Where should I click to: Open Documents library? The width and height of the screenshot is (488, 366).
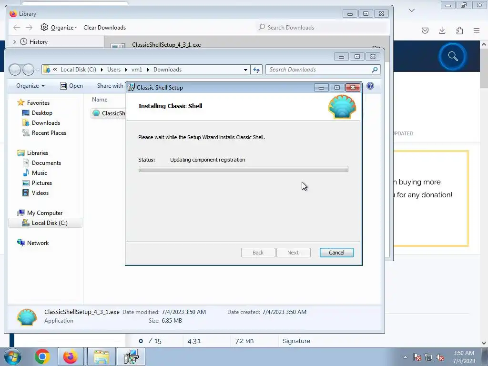tap(46, 163)
